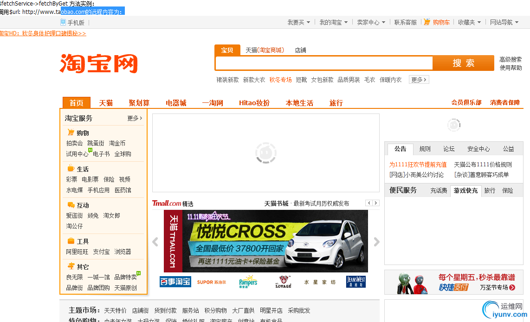The height and width of the screenshot is (322, 530).
Task: Open the LOVAGE brand logo
Action: click(283, 282)
